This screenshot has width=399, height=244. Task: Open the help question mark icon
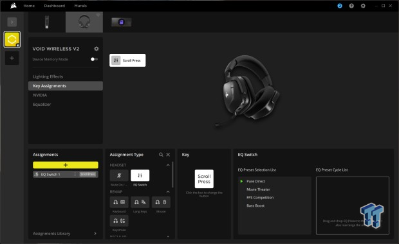(351, 6)
